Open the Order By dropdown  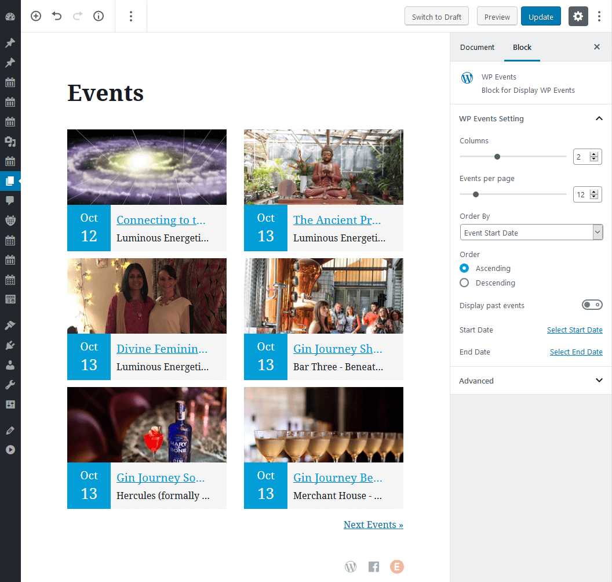tap(531, 233)
